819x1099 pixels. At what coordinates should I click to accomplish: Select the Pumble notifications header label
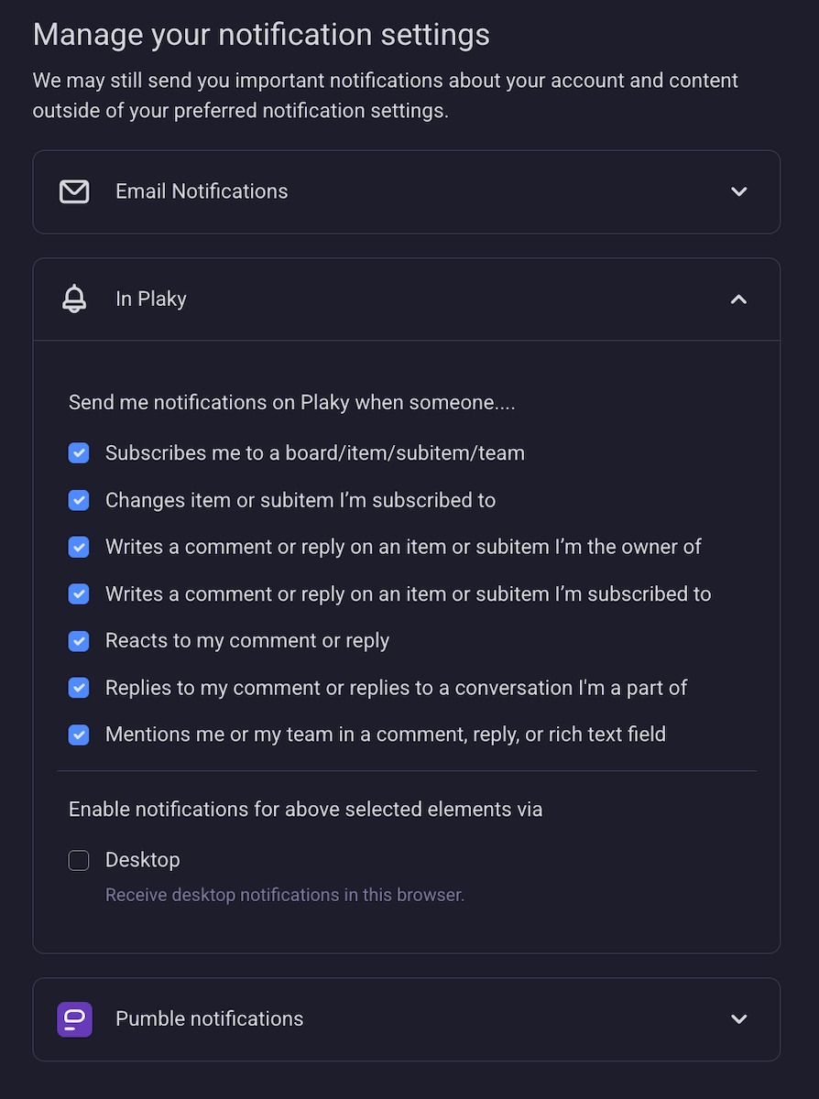pos(209,1019)
